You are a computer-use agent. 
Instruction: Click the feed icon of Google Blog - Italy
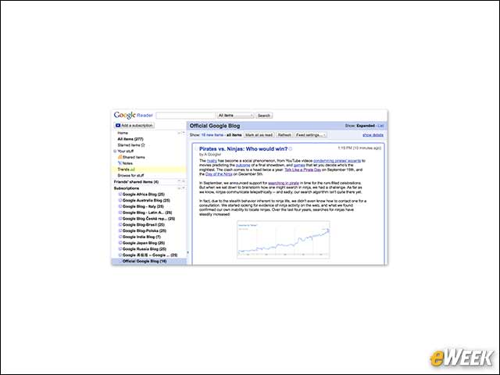pos(120,206)
